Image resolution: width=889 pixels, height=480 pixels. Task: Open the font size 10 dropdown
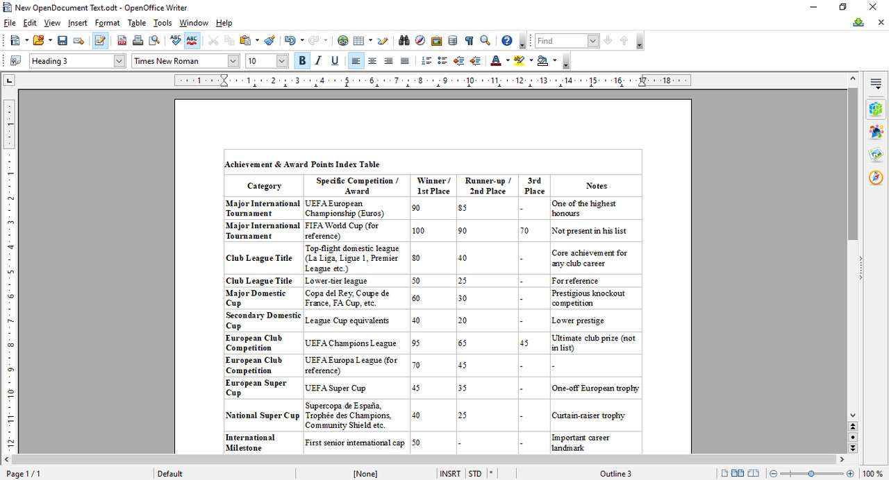coord(282,61)
